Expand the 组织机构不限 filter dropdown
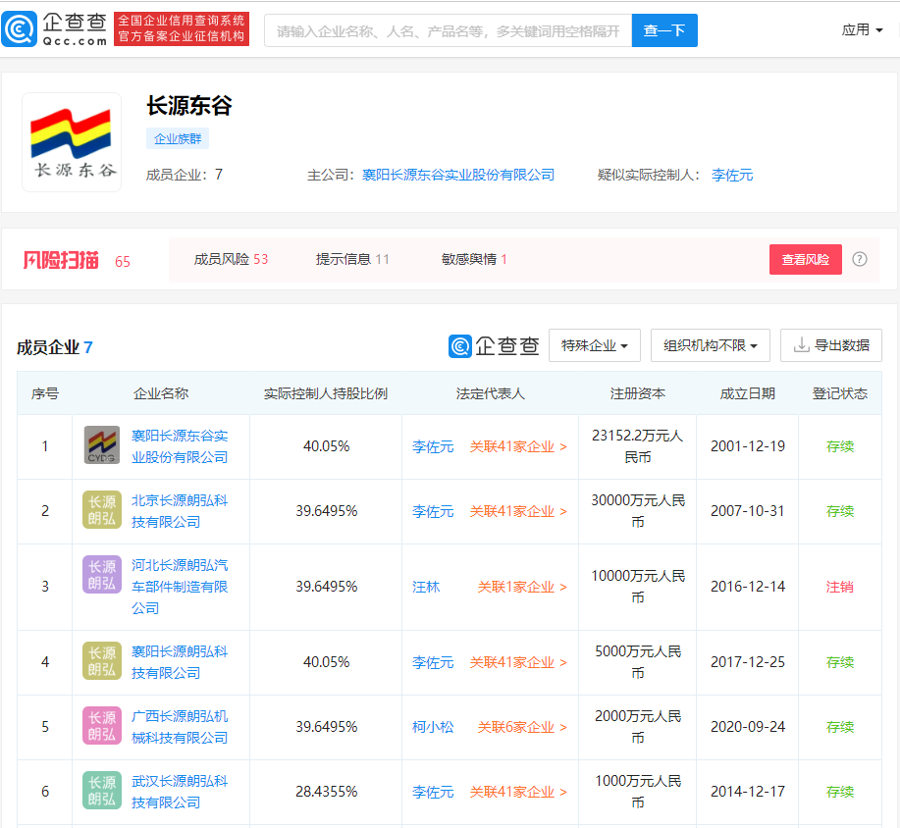This screenshot has height=828, width=900. (x=710, y=345)
